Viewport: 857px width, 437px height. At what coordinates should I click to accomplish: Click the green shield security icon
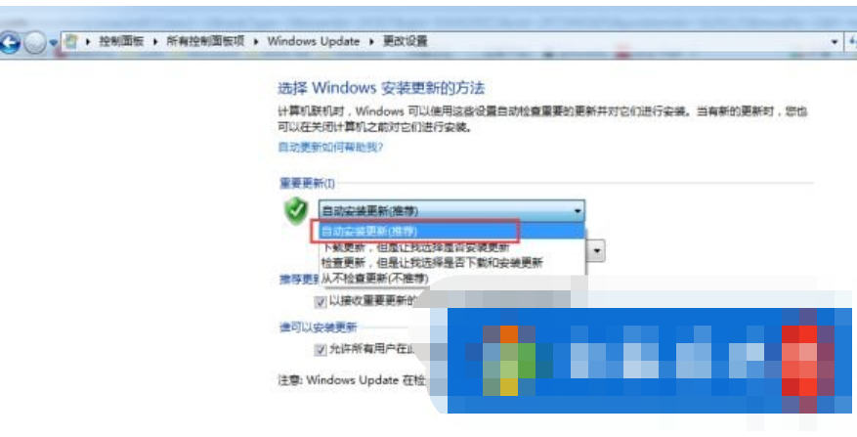point(296,211)
